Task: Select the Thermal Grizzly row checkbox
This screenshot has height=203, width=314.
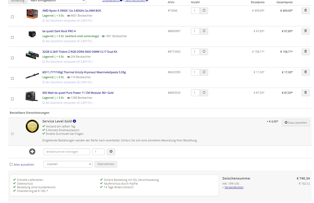Action: (x=12, y=78)
